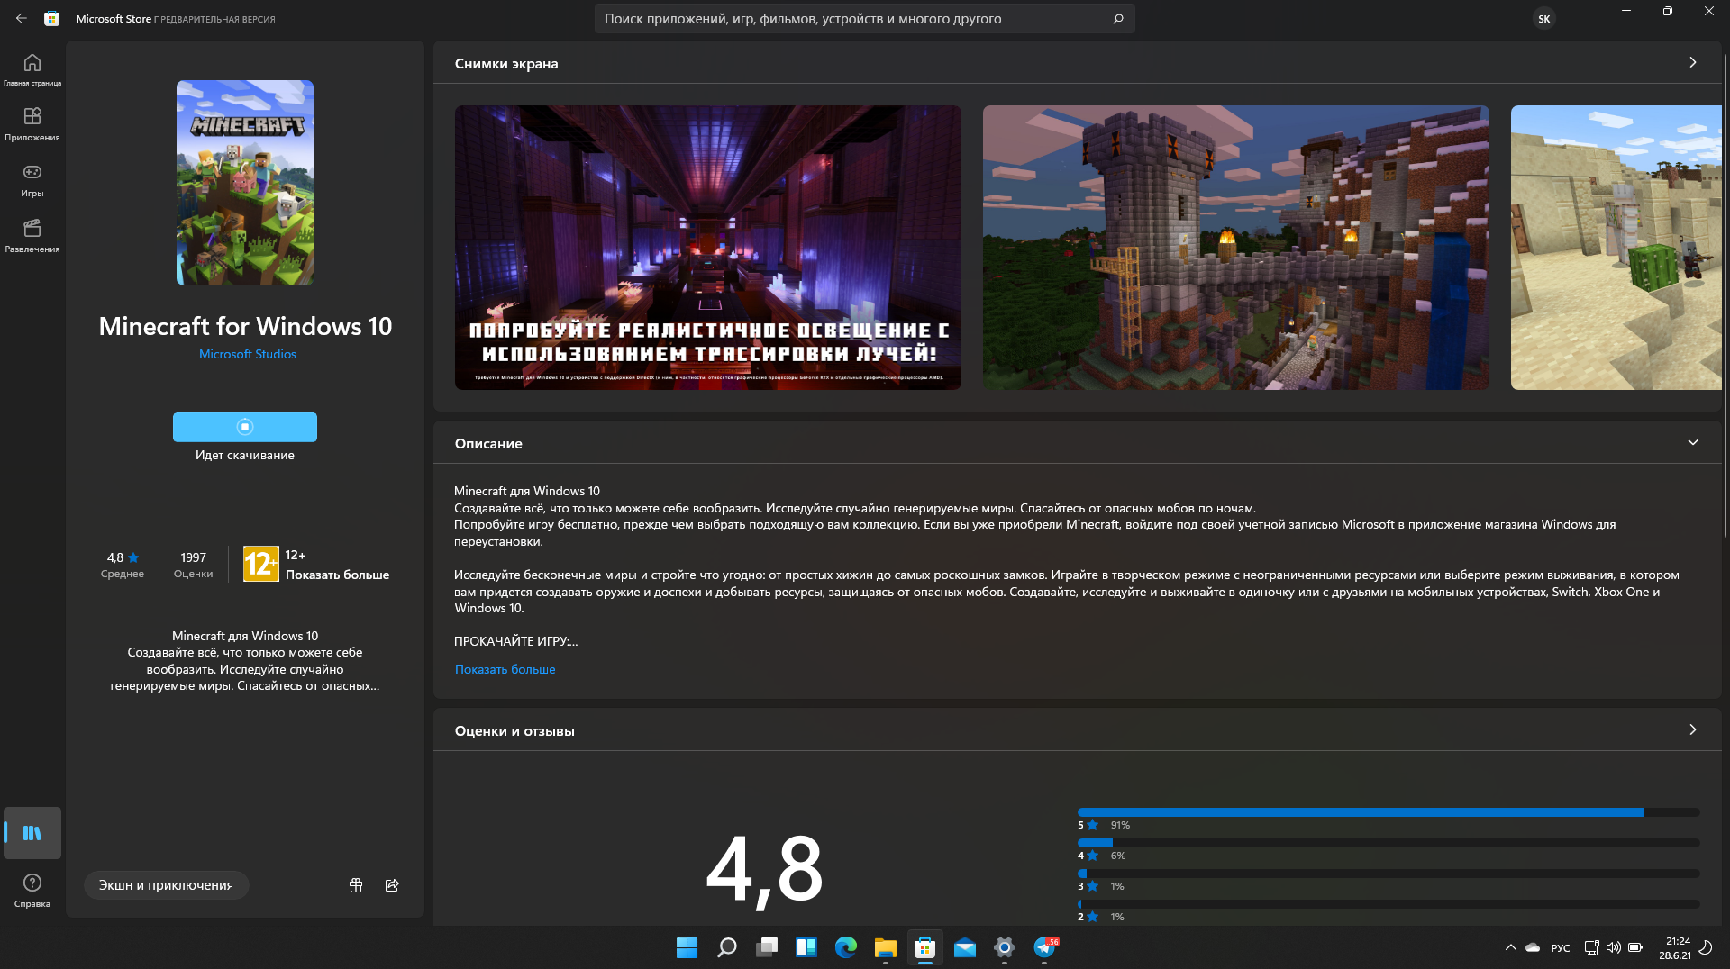This screenshot has width=1730, height=969.
Task: Click the 3-star 1% rating bar
Action: pos(1388,874)
